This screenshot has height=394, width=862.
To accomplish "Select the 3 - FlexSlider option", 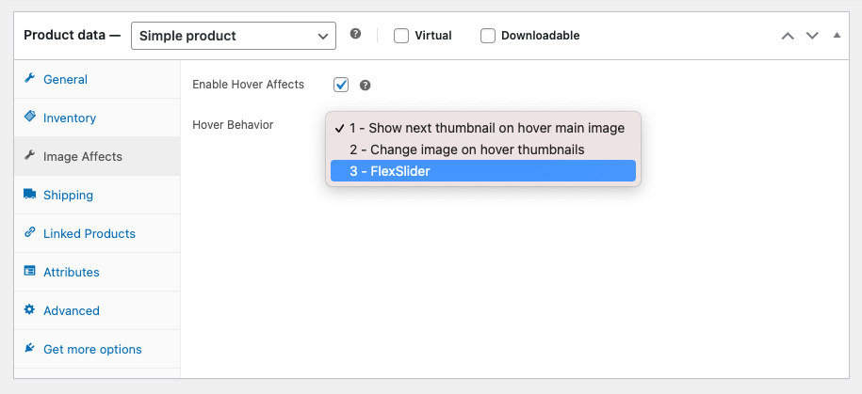I will coord(482,171).
